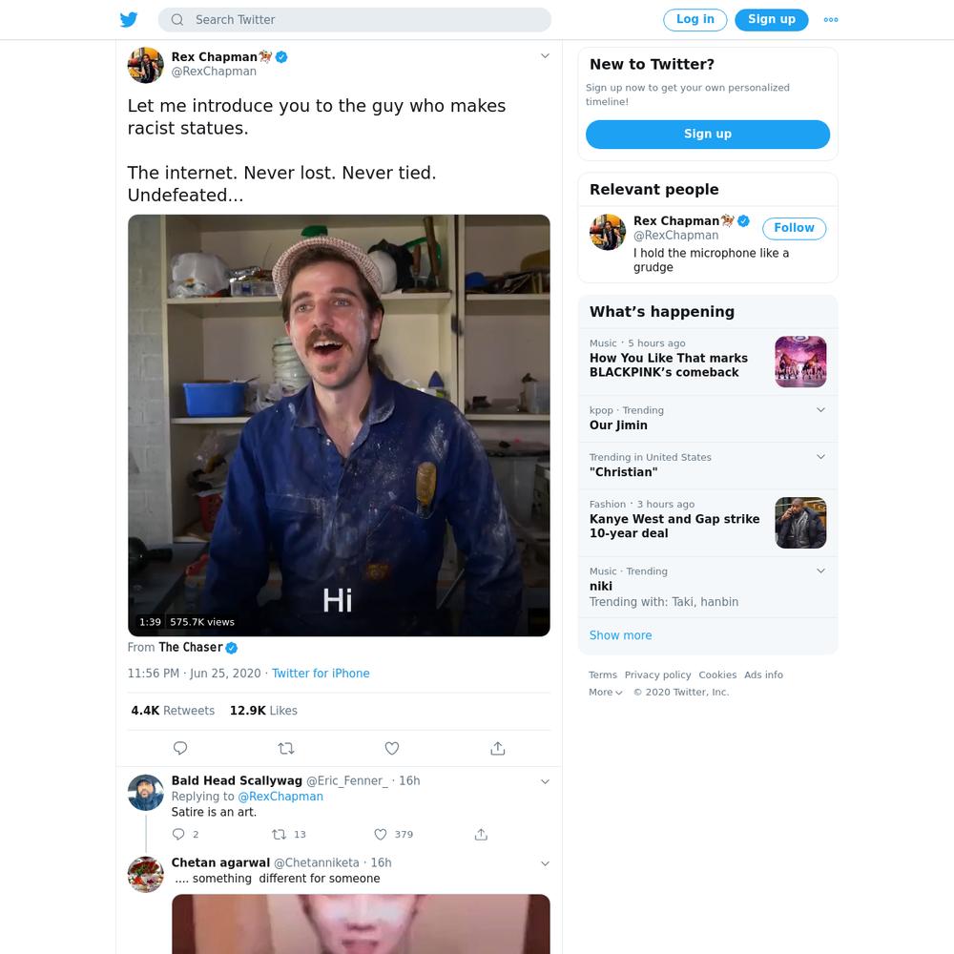Expand chevron next to 'Our Jimin' trend
Viewport: 954px width, 954px height.
tap(820, 409)
